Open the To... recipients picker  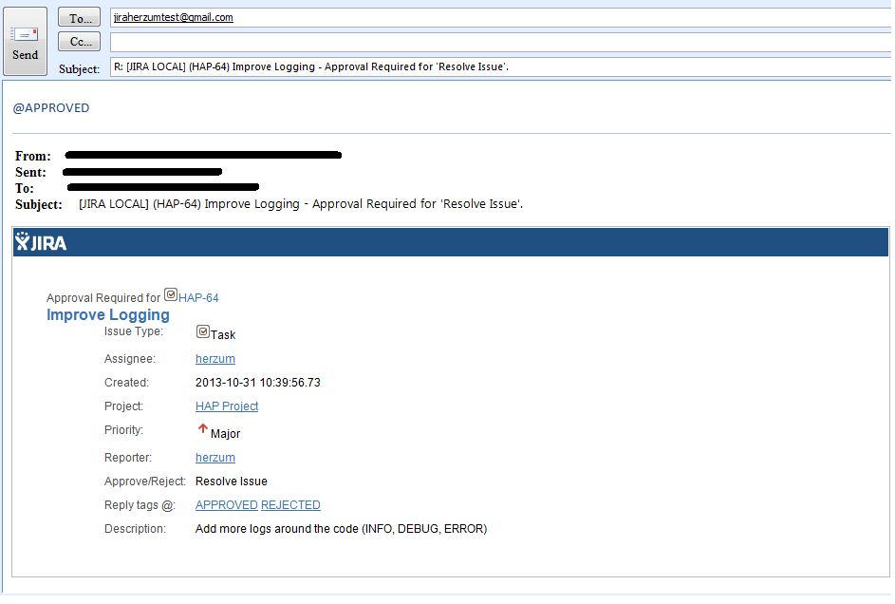(79, 18)
